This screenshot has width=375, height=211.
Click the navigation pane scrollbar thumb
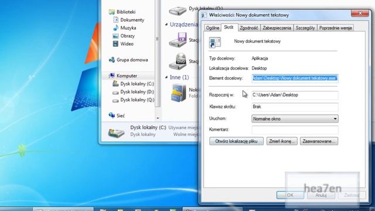tap(158, 53)
